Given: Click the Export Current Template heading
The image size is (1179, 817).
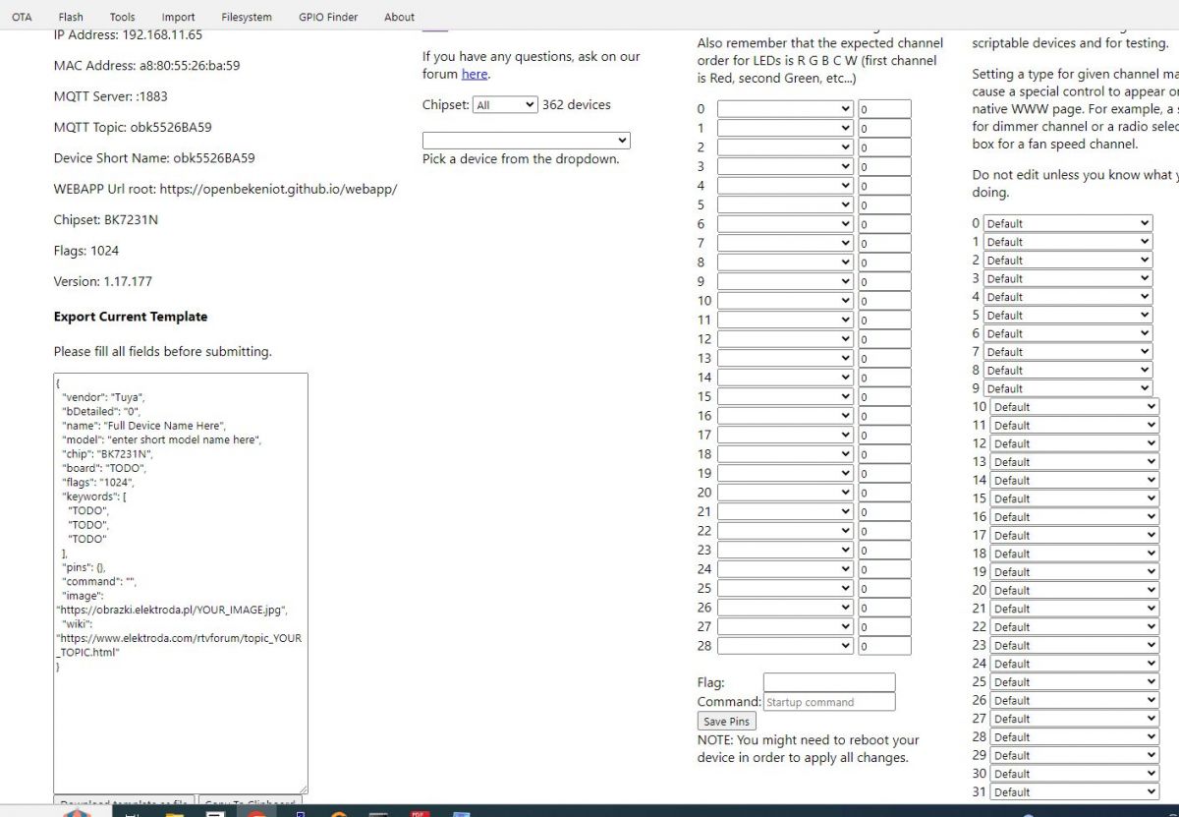Looking at the screenshot, I should click(131, 317).
